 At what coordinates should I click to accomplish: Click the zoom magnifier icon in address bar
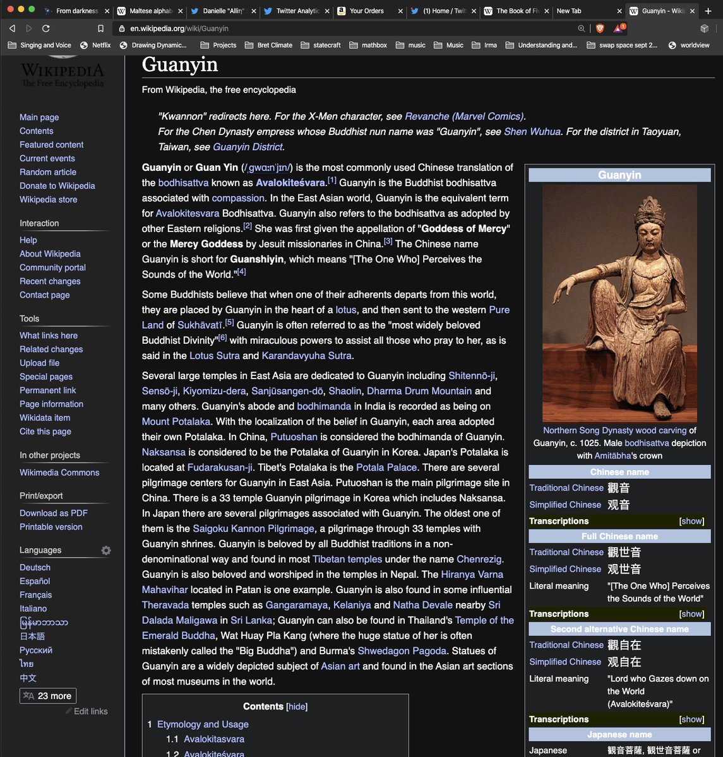(581, 28)
